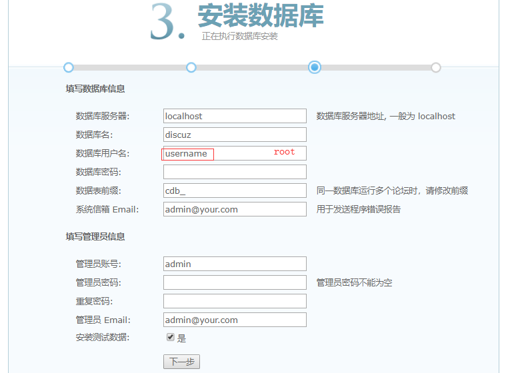Click the 数据表前缀 label

[98, 190]
